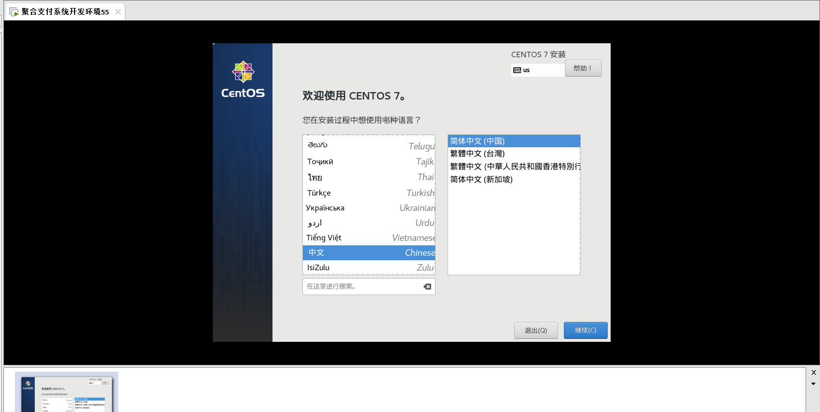Click the VM tab icon for 聚合支付系统开发环境55

(x=14, y=11)
